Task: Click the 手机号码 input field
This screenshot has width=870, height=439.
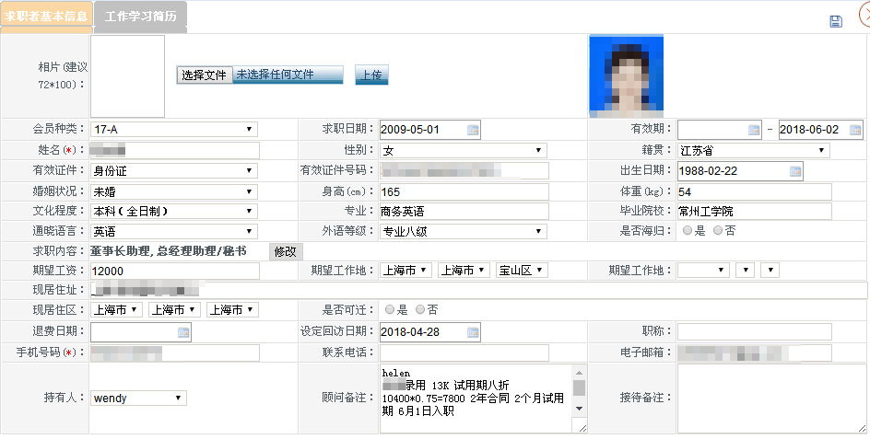Action: [x=174, y=352]
